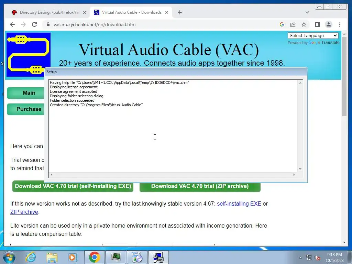Click the Setup log scroll left arrow
This screenshot has height=264, width=352.
(52, 175)
